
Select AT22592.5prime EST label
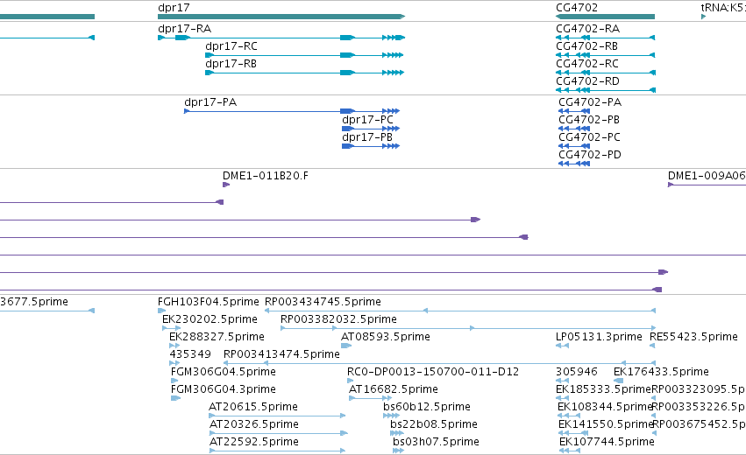[x=254, y=442]
